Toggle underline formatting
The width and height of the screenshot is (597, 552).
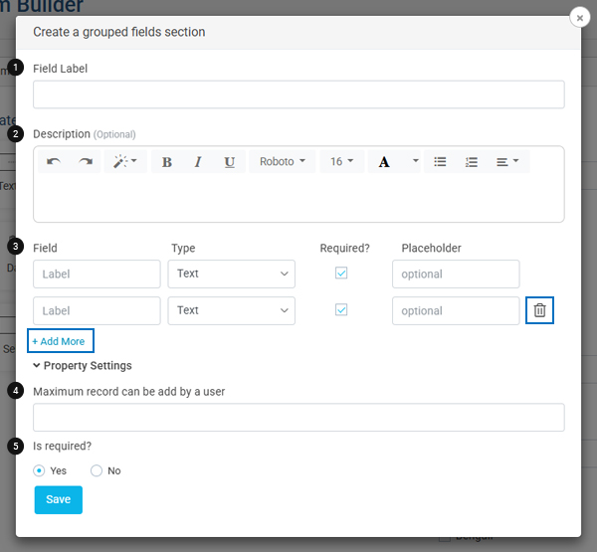229,162
